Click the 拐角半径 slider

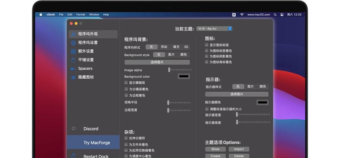pos(179,103)
